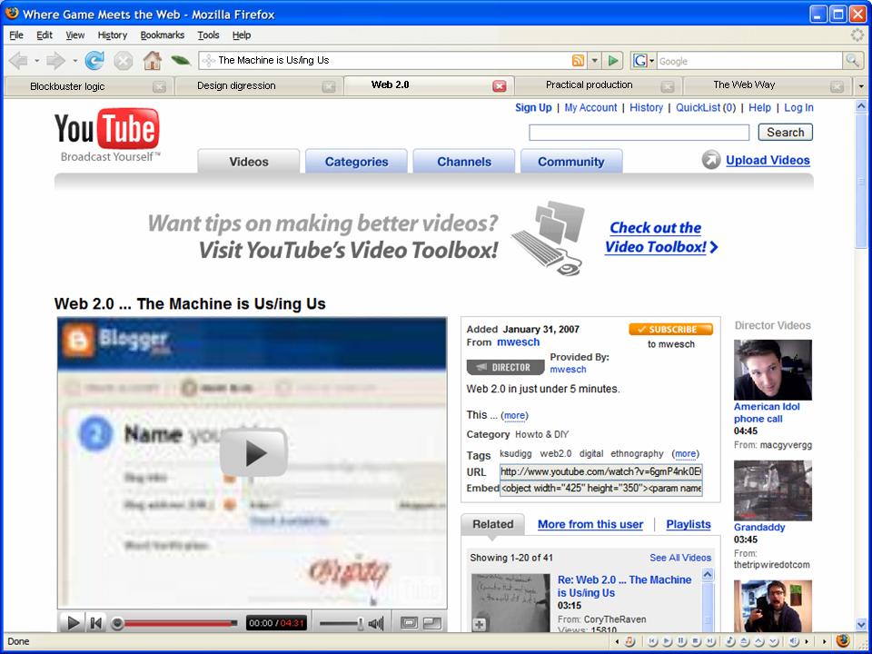Run search with the magnifier icon
This screenshot has width=872, height=654.
click(852, 60)
